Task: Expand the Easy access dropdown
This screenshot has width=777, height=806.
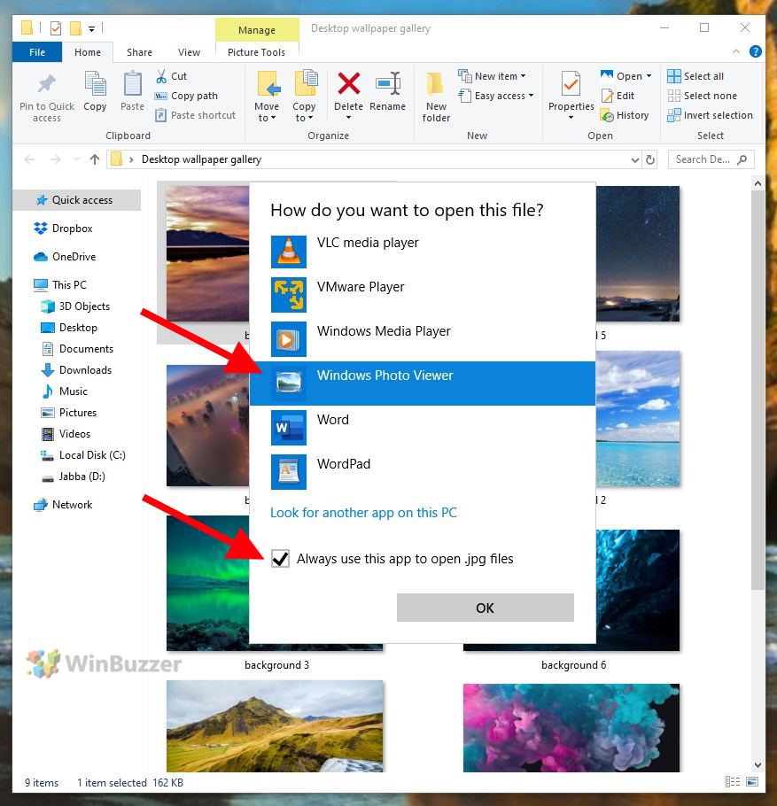Action: pos(531,96)
